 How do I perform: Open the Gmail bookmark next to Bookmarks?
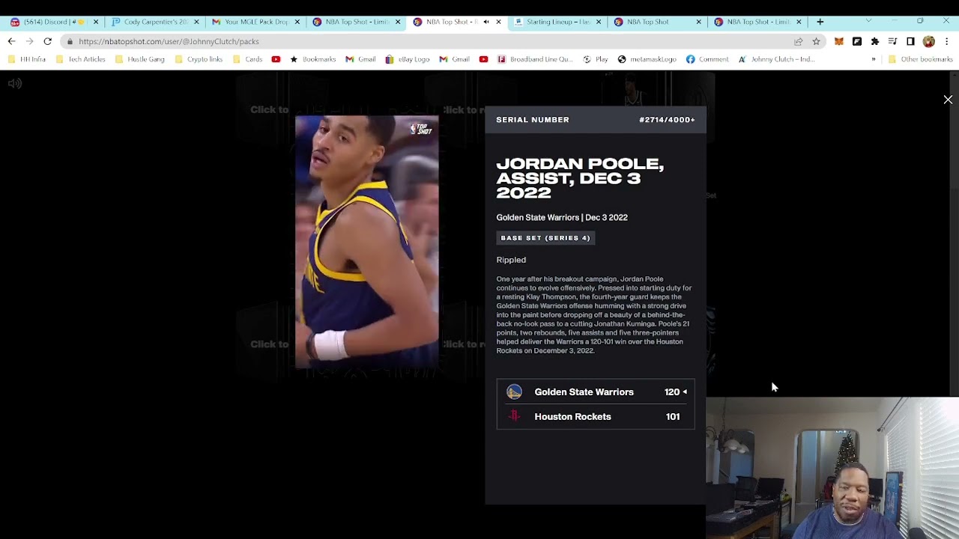360,59
